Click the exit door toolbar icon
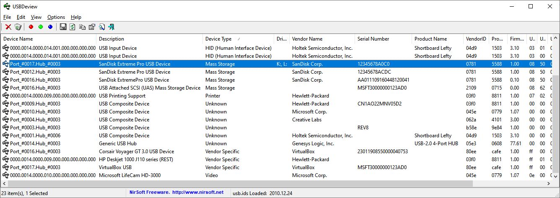This screenshot has width=560, height=198. coord(111,27)
